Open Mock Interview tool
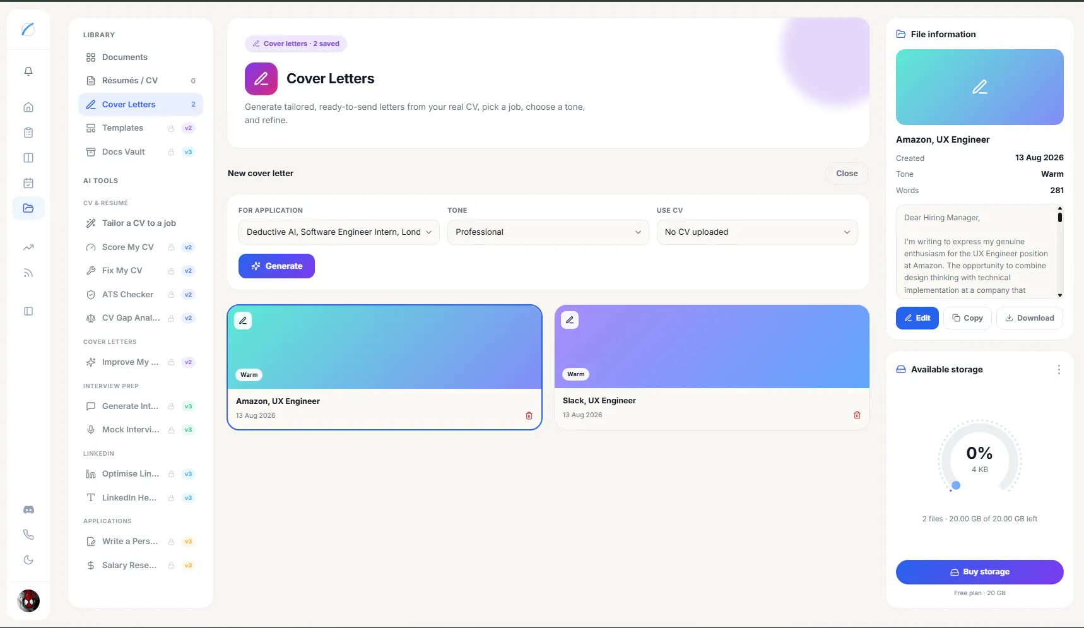This screenshot has width=1084, height=628. [x=141, y=430]
